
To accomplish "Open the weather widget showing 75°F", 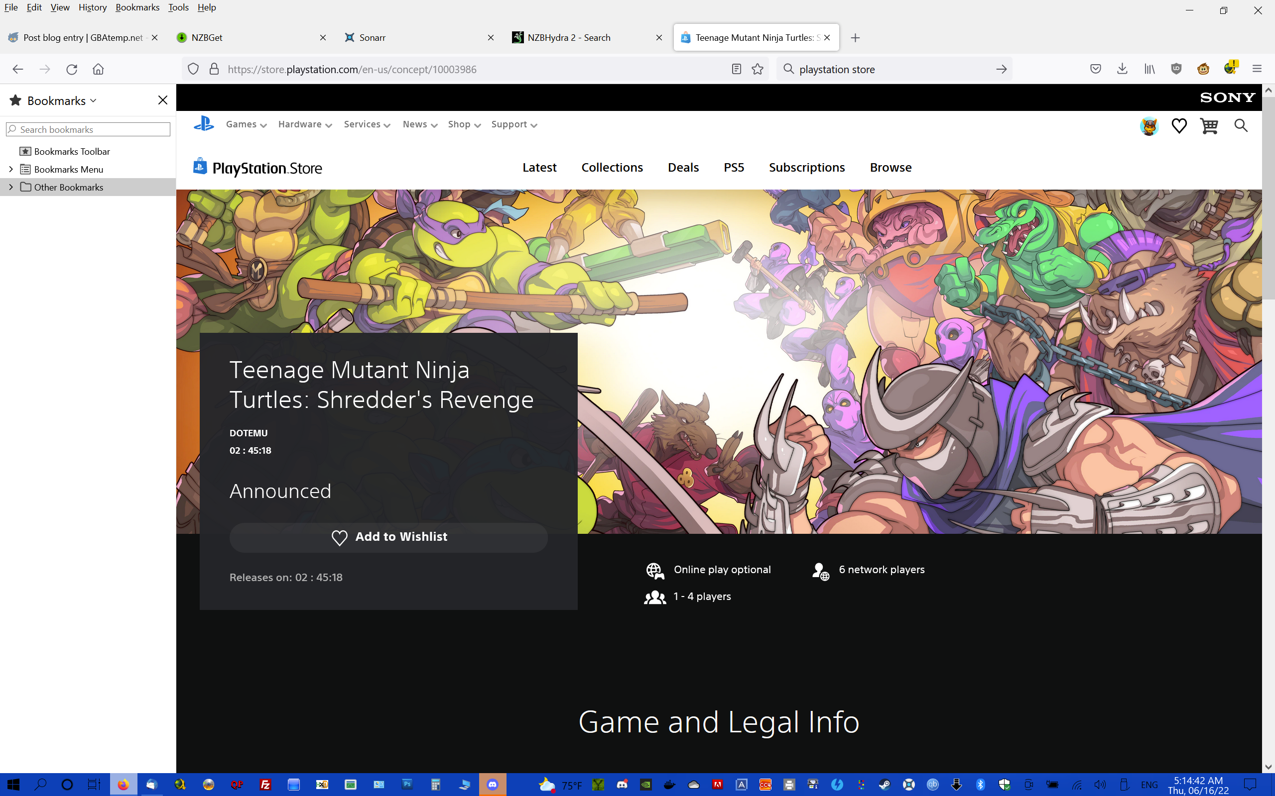I will point(559,785).
